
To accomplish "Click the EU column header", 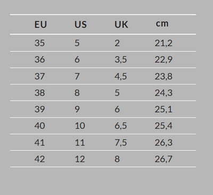I will tap(40, 24).
